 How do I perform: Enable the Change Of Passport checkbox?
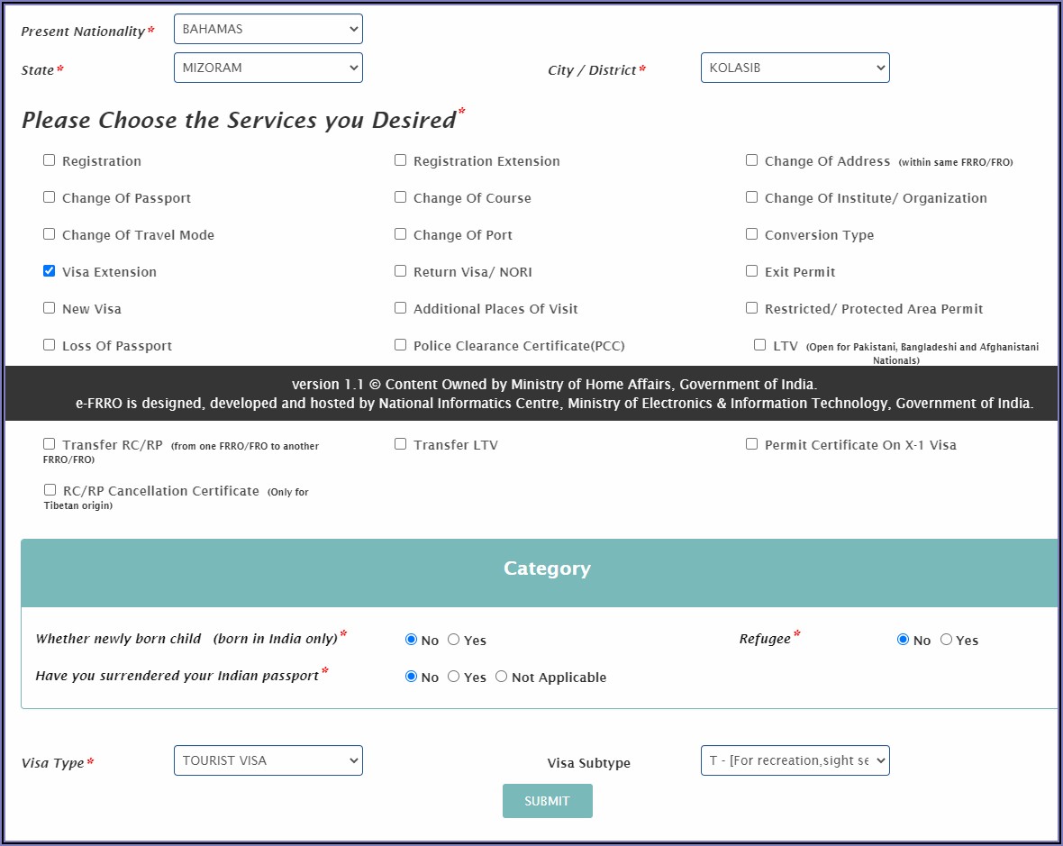(50, 197)
